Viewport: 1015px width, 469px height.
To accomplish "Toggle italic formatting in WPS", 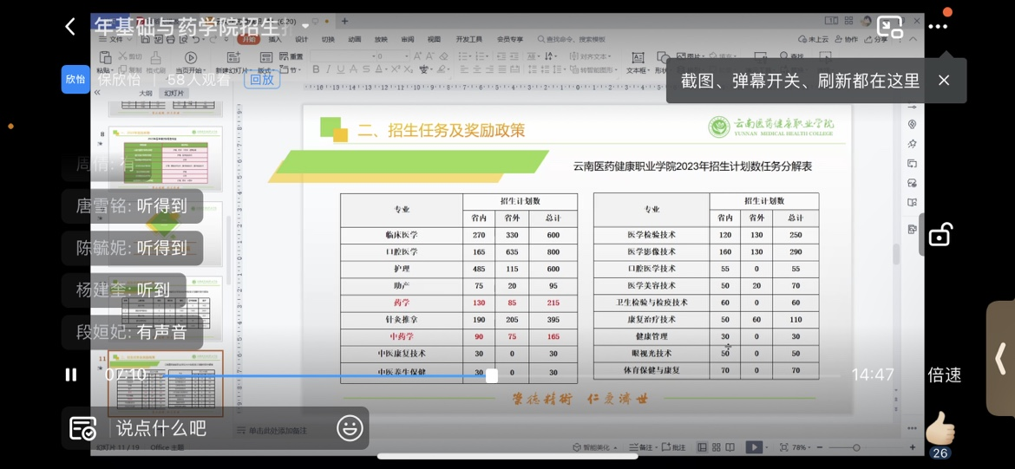I will 329,69.
